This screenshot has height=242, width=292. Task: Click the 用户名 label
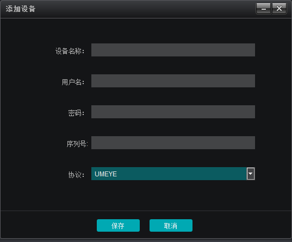pyautogui.click(x=73, y=82)
